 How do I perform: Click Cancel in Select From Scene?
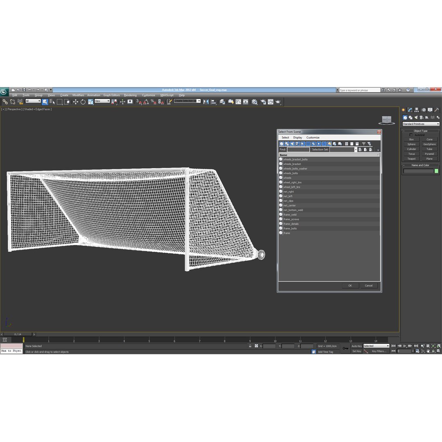(x=369, y=286)
